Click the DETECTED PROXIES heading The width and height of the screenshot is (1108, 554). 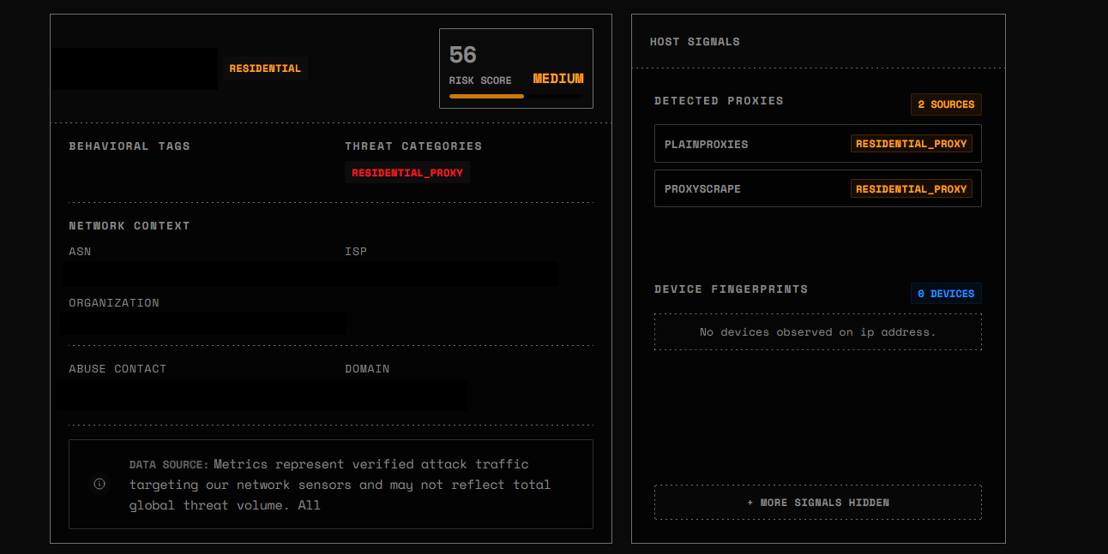tap(719, 101)
